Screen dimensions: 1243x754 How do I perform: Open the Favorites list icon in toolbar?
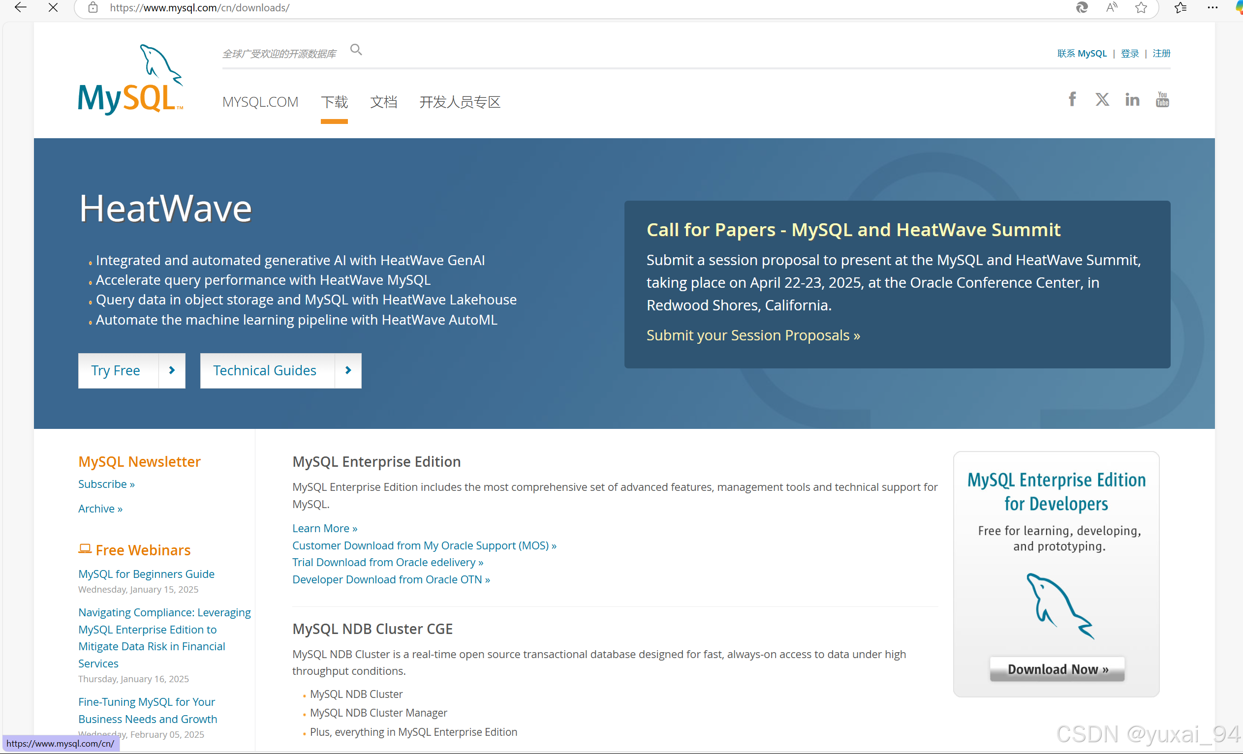[x=1180, y=7]
